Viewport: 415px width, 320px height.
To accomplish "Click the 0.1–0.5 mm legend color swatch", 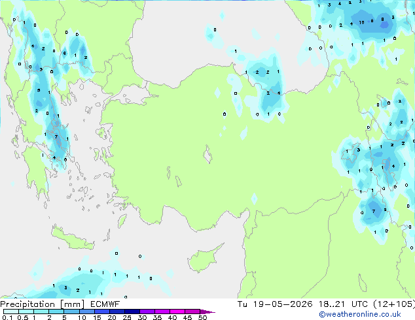I will [11, 312].
